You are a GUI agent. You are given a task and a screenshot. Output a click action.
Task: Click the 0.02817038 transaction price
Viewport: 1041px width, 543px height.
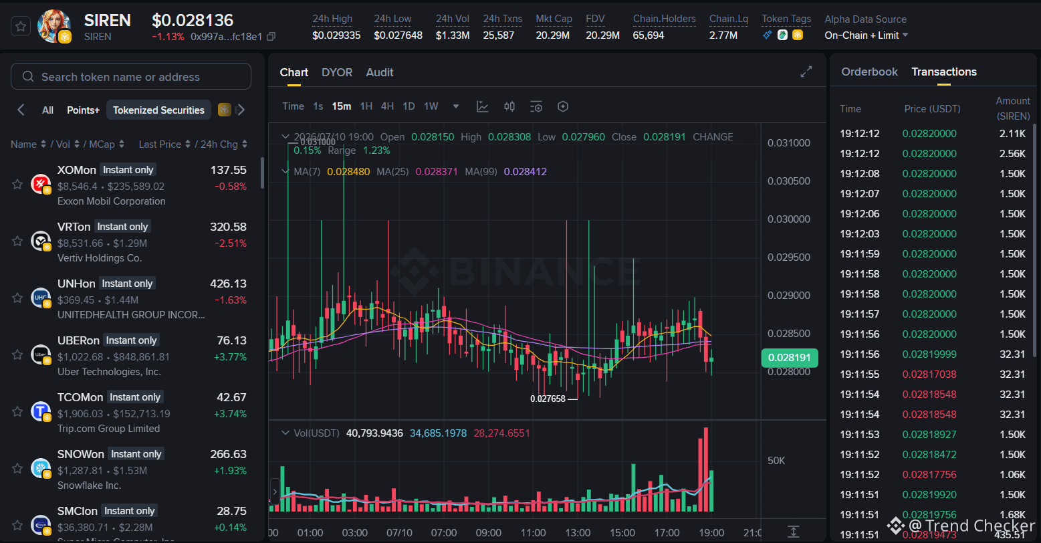pyautogui.click(x=929, y=374)
